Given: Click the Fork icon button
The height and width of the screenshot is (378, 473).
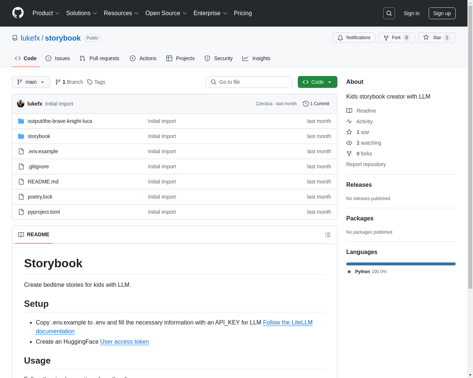Looking at the screenshot, I should pos(397,38).
